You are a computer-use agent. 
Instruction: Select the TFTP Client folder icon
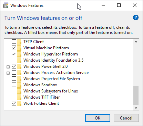pyautogui.click(x=19, y=42)
